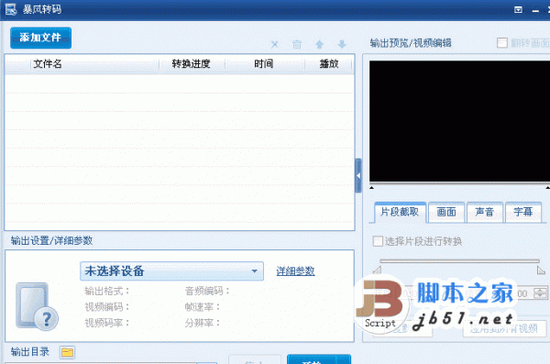Collapse the preview panel with the side arrow handle
This screenshot has height=364, width=550.
click(x=358, y=175)
